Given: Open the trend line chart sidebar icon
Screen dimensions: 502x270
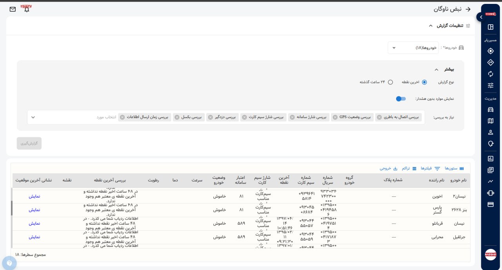Looking at the screenshot, I should 490,181.
